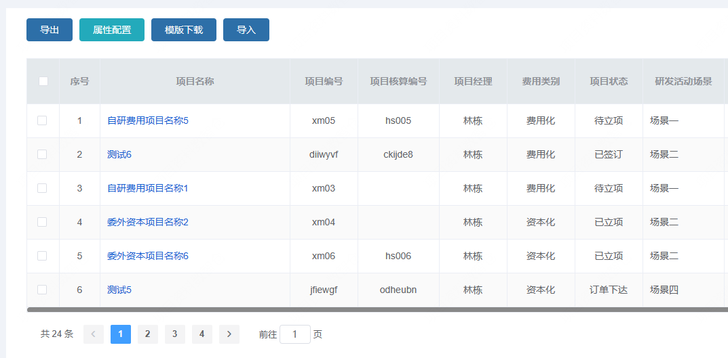Open project link 委外资本项目名称2
Image resolution: width=728 pixels, height=358 pixels.
147,222
